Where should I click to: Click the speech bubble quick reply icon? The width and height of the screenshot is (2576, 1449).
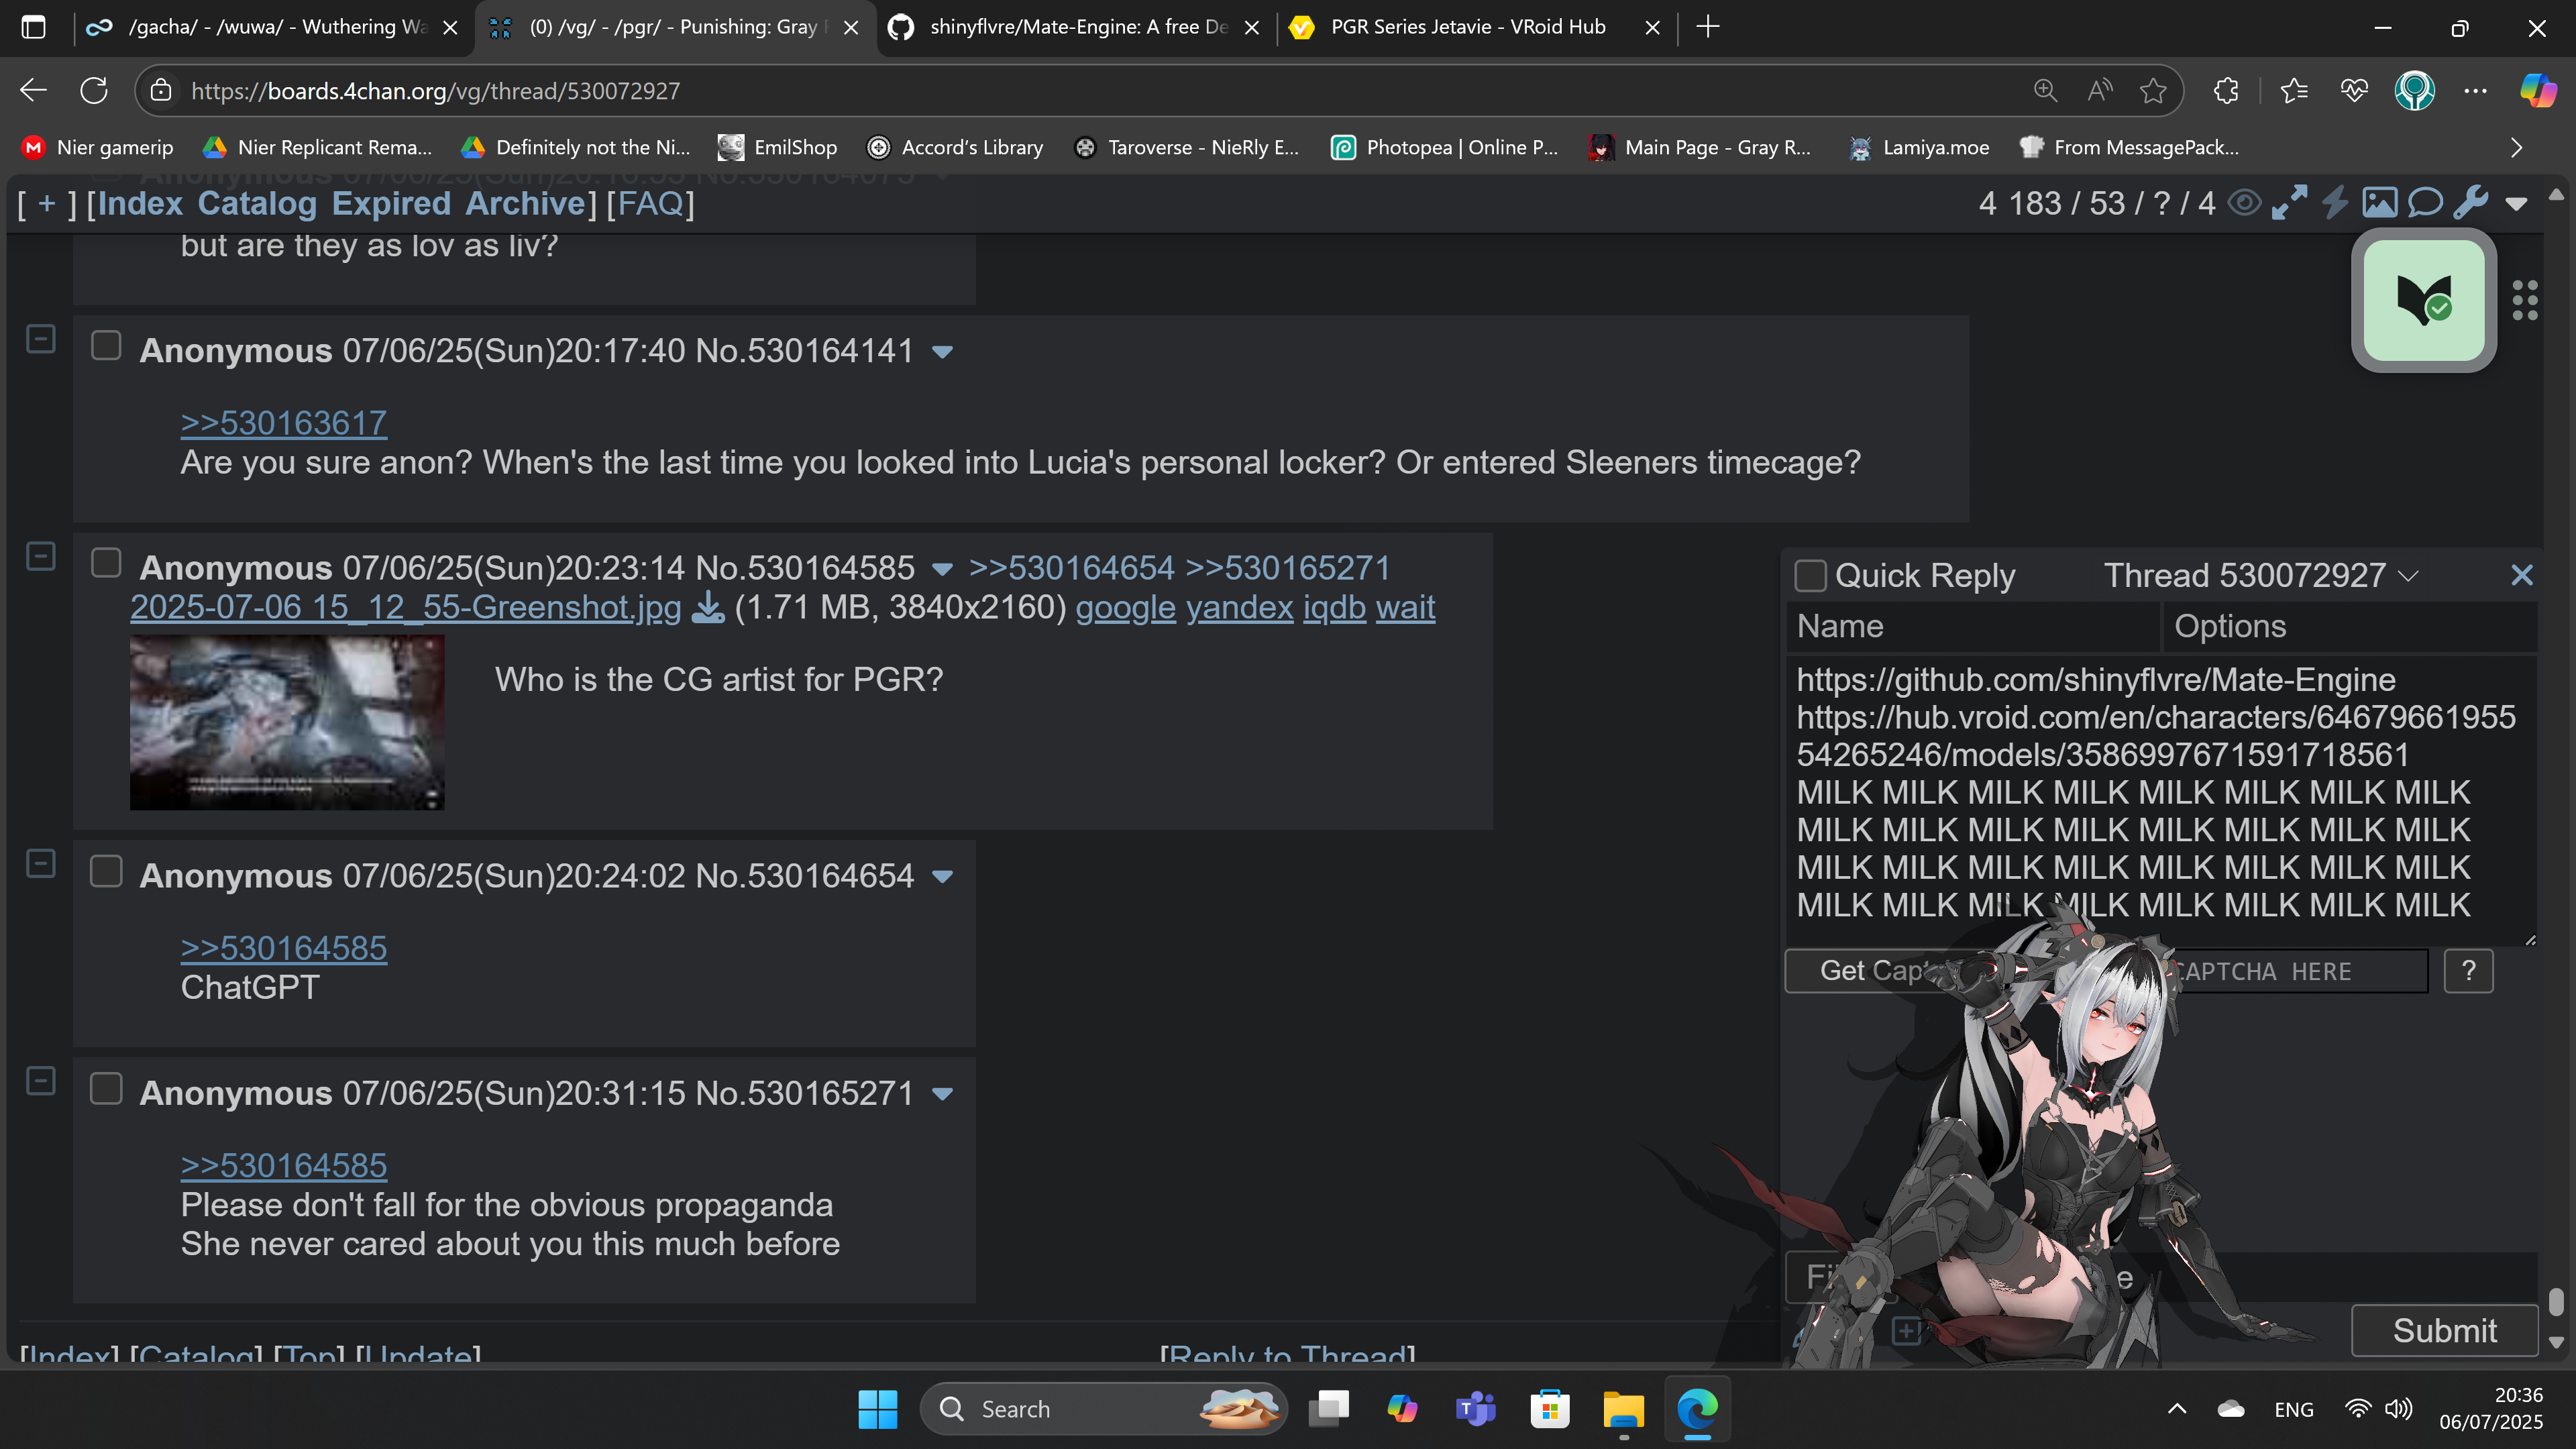tap(2425, 203)
